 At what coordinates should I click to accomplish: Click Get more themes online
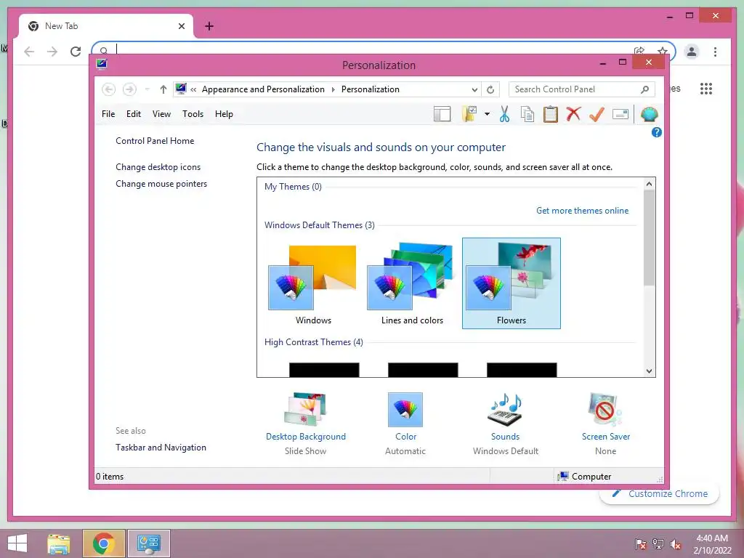tap(582, 211)
